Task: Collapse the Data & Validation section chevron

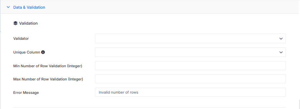Action: coord(8,7)
